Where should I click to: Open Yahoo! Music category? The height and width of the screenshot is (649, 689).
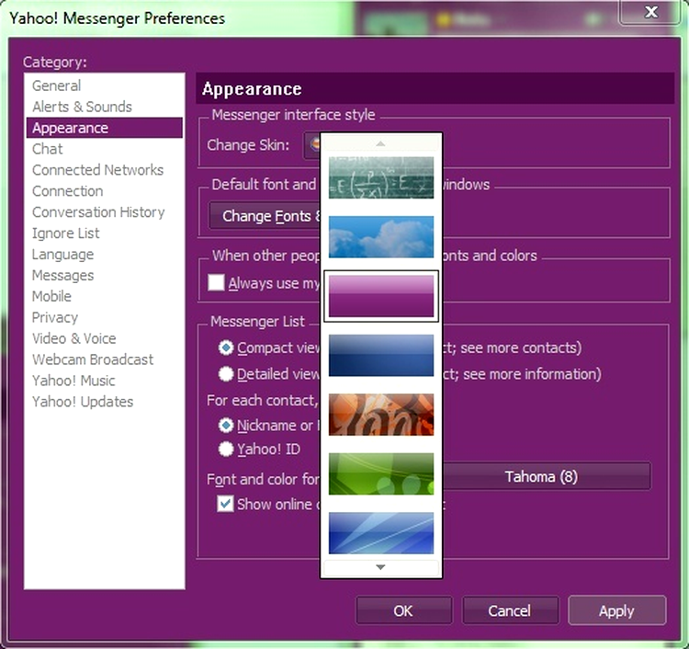pos(105,381)
